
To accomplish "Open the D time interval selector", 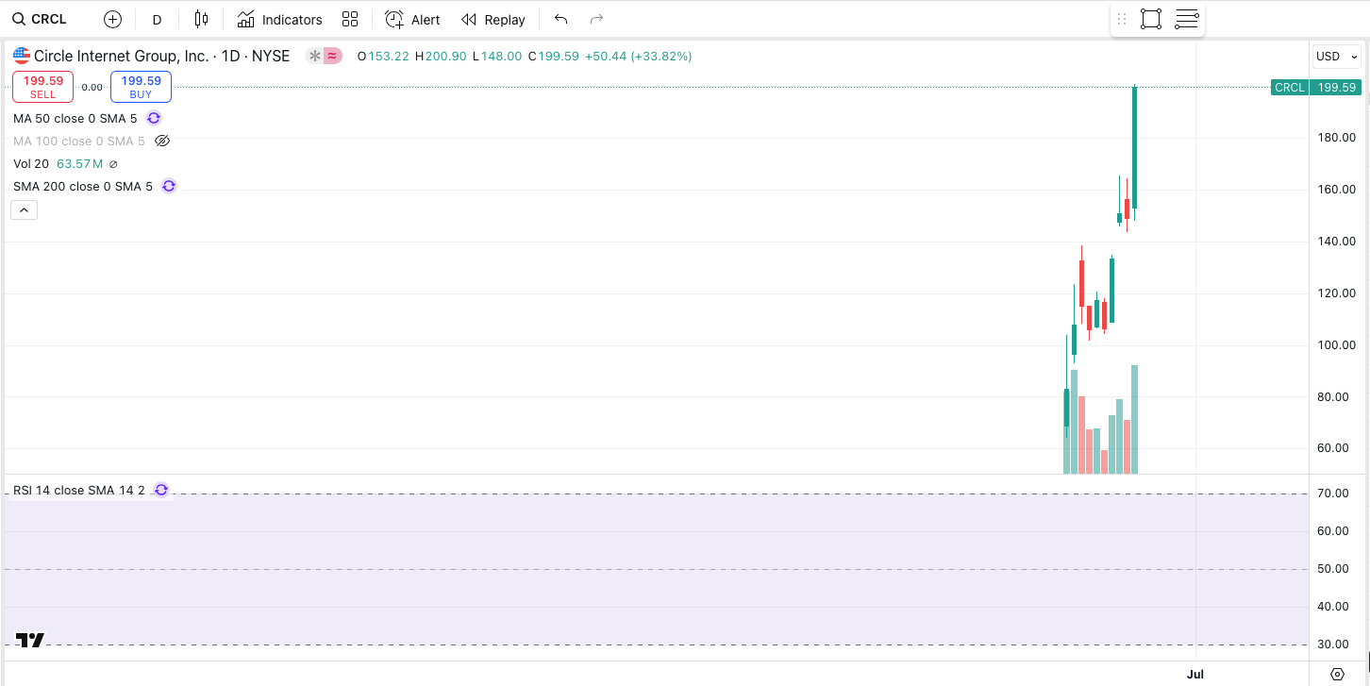I will 157,20.
